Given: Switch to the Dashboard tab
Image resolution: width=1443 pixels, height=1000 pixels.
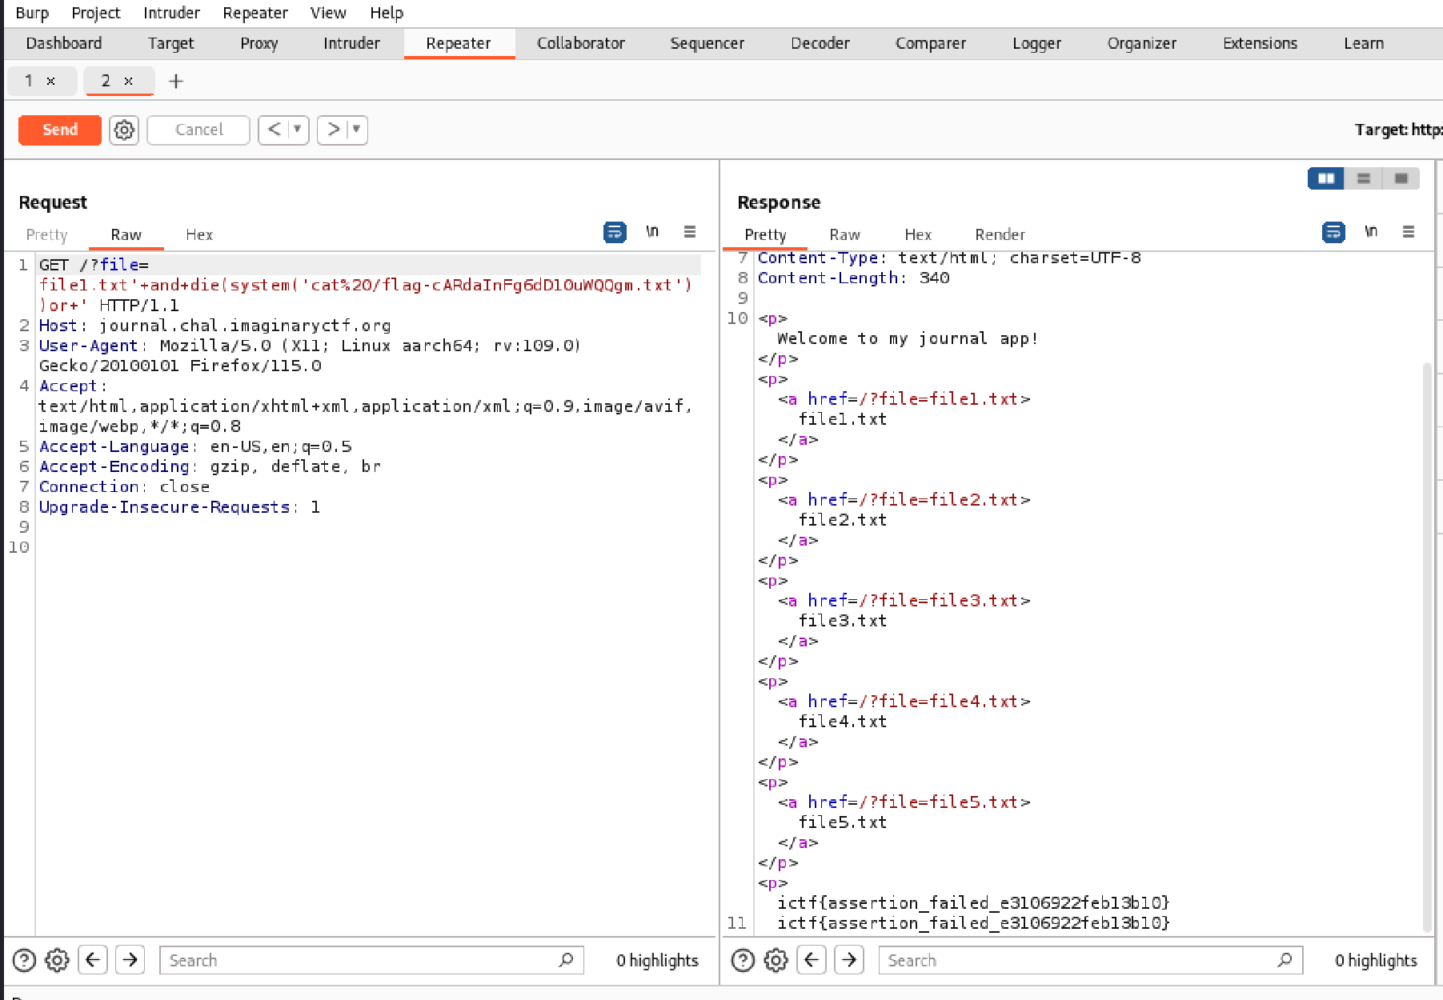Looking at the screenshot, I should [64, 43].
